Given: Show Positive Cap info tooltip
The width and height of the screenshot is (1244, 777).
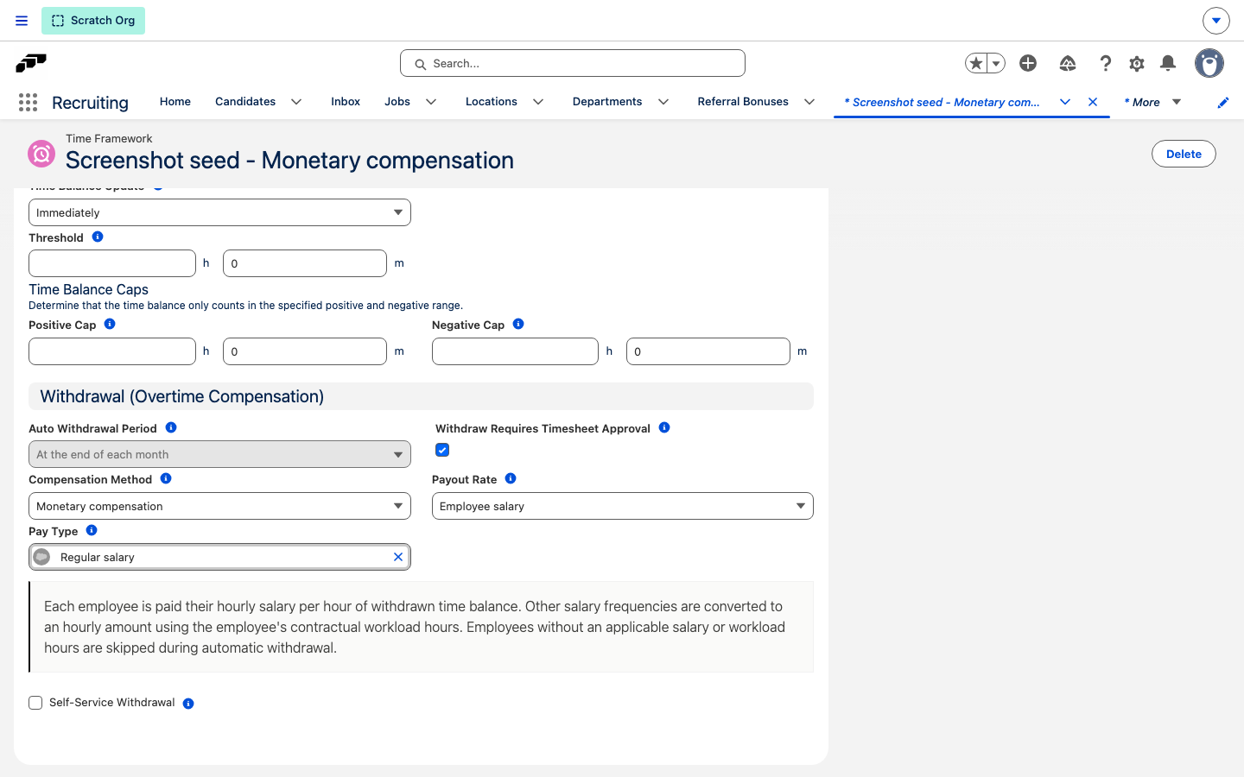Looking at the screenshot, I should coord(110,324).
